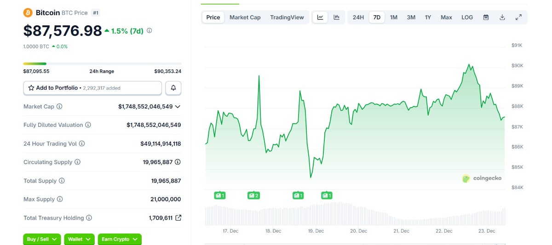Click the 21,000,000 max supply value
The image size is (552, 245).
point(166,199)
